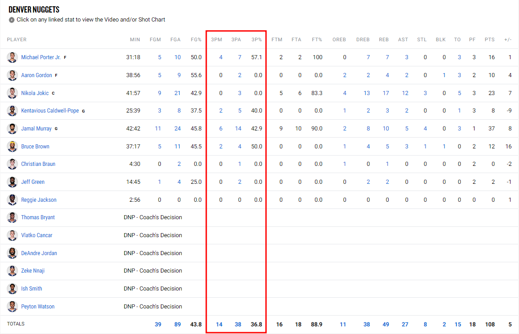This screenshot has width=519, height=334.
Task: Click DeAndre Jordan's headshot avatar
Action: pos(12,253)
